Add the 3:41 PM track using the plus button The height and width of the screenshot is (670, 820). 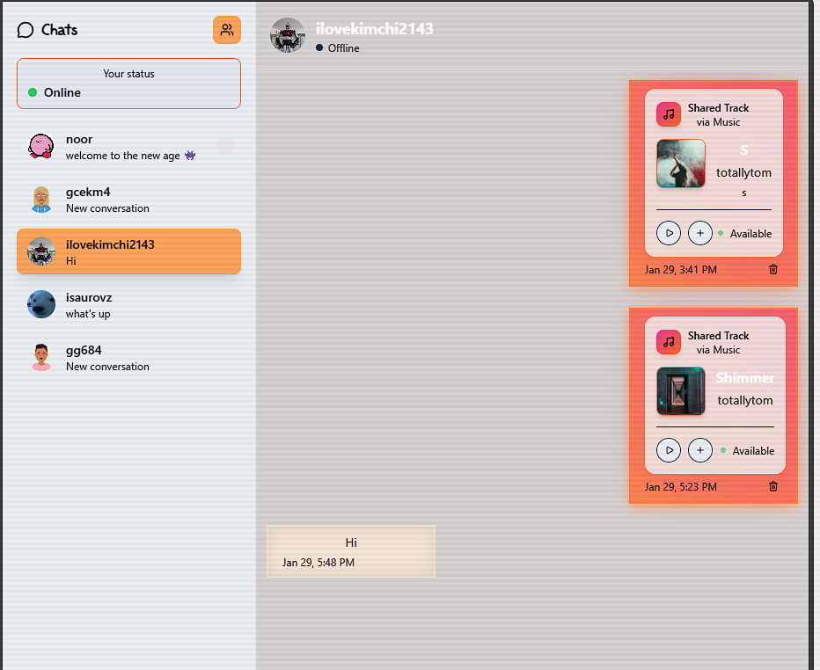(700, 232)
